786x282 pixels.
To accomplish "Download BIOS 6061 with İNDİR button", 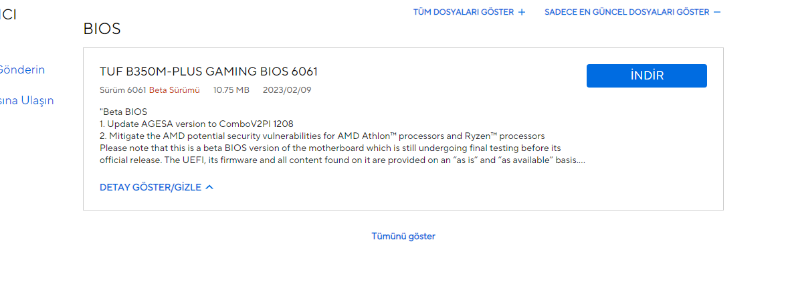I will pyautogui.click(x=647, y=76).
